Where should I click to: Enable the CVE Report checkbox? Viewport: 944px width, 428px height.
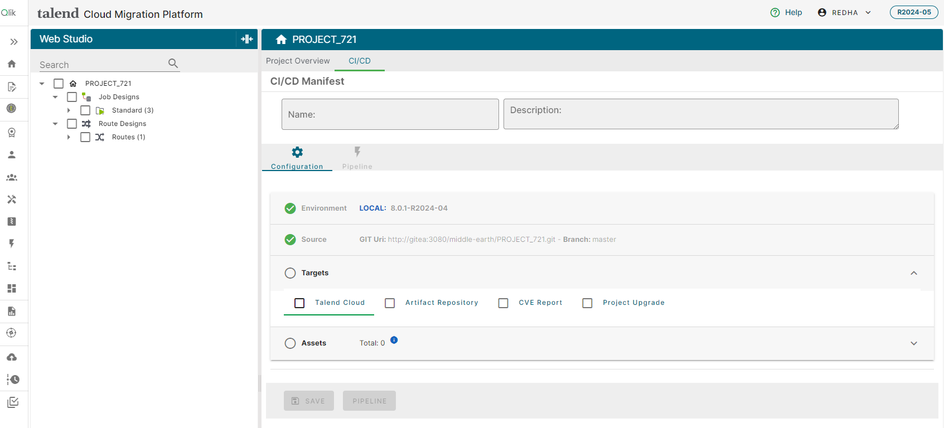point(504,303)
